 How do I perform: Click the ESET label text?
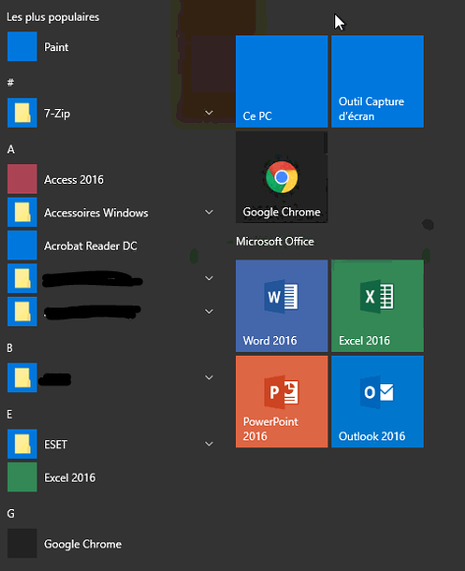pyautogui.click(x=56, y=444)
